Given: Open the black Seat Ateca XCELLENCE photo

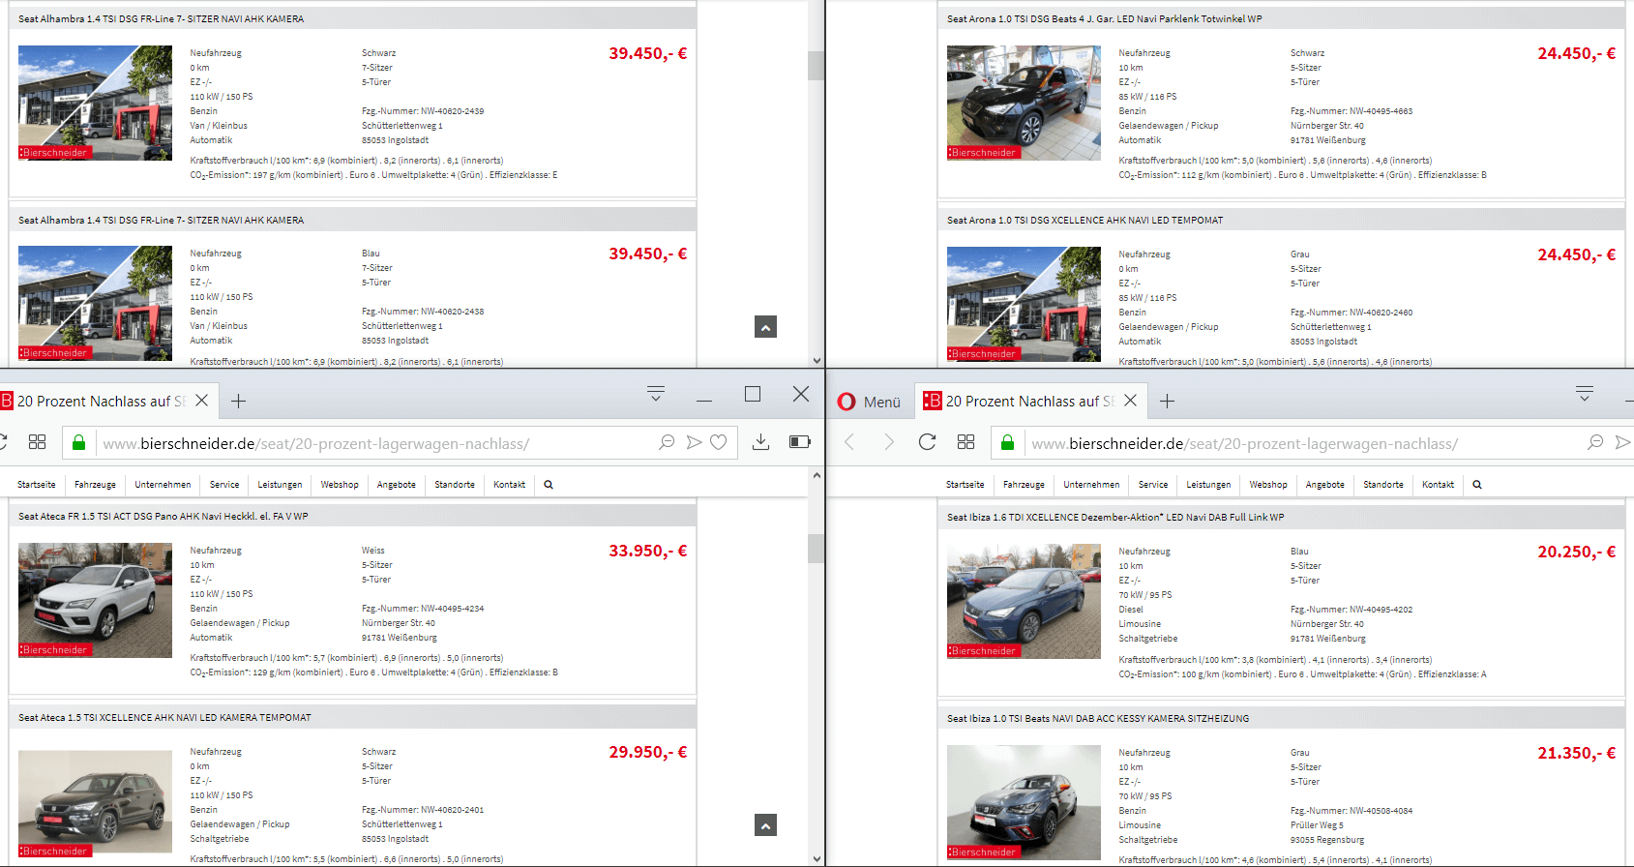Looking at the screenshot, I should pyautogui.click(x=95, y=802).
